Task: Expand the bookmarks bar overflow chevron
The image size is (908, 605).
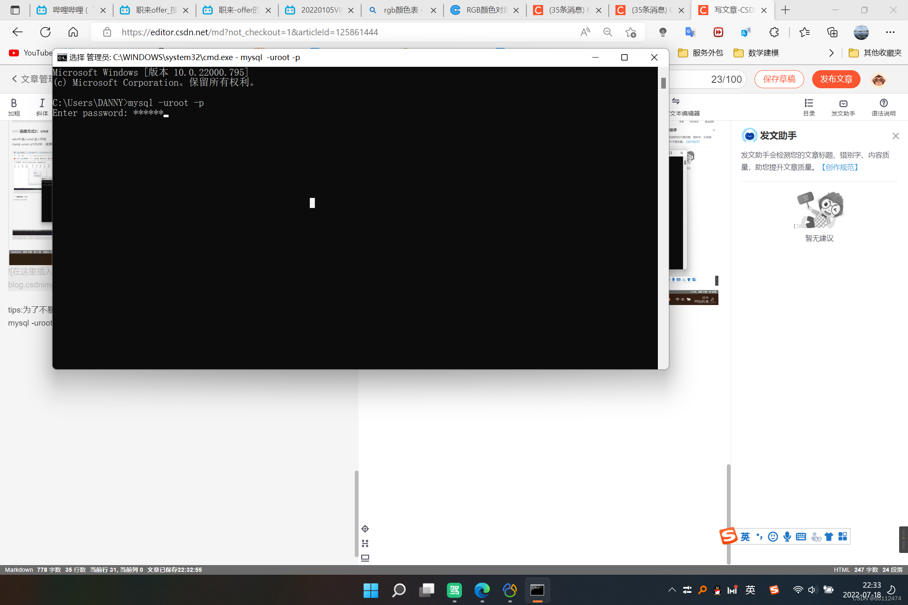Action: [x=831, y=53]
